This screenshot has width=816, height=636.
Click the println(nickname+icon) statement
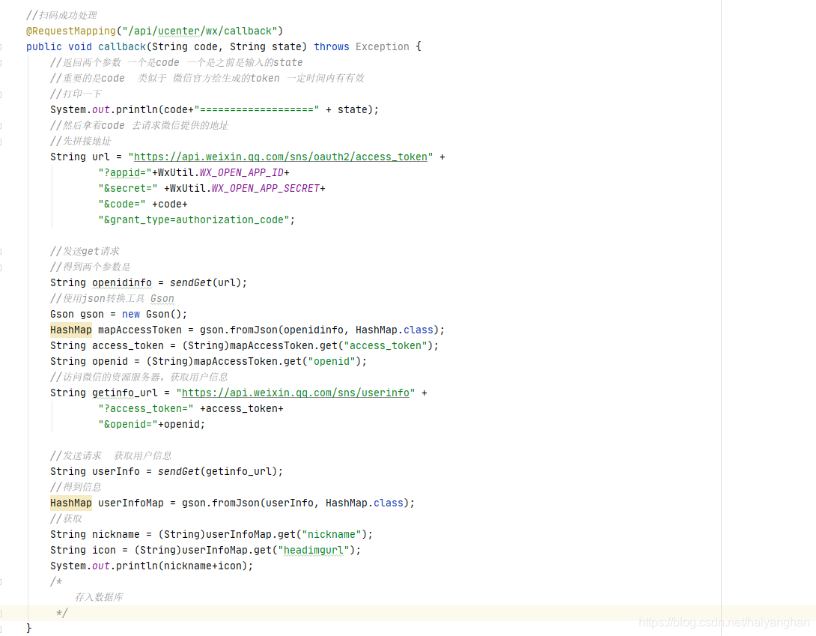click(151, 566)
